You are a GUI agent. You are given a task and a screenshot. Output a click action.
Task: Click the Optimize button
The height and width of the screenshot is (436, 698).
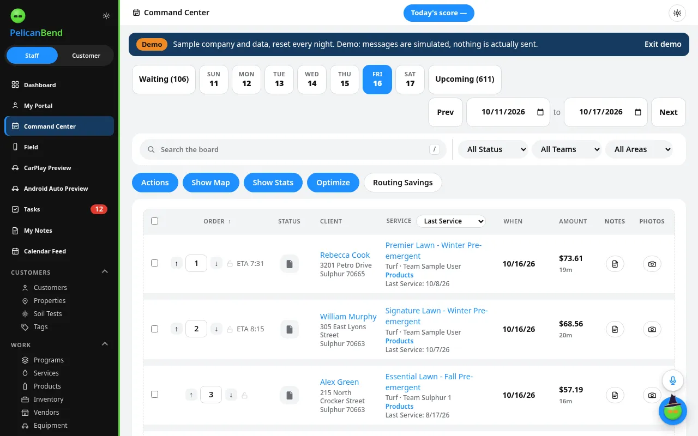(333, 183)
